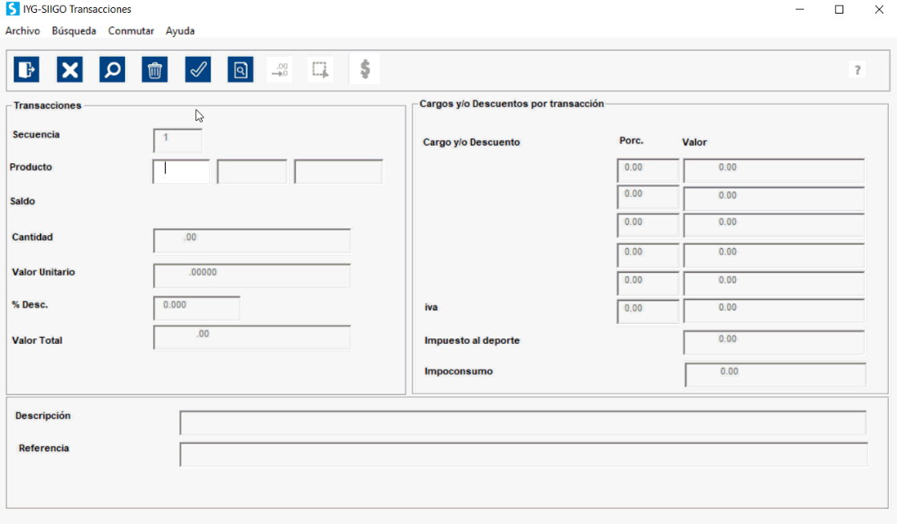Click the dashed selection box icon
Viewport: 897px width, 524px height.
pos(320,70)
